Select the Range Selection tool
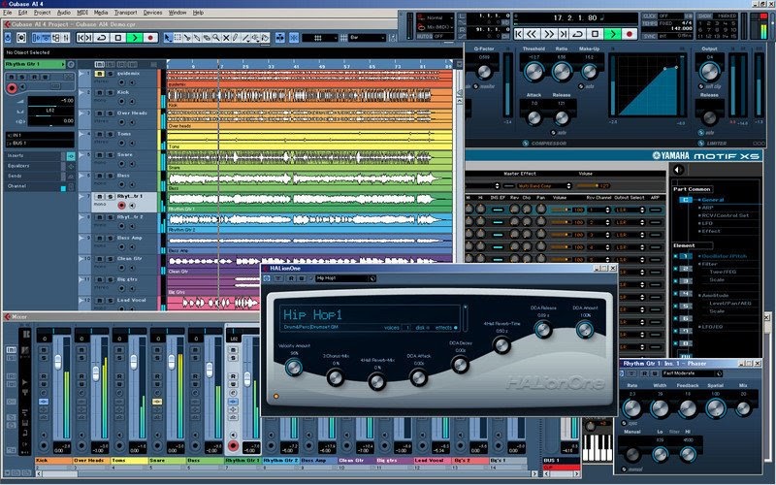 coord(178,38)
